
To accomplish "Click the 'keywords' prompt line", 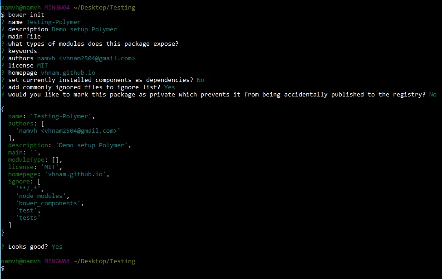I will 22,51.
